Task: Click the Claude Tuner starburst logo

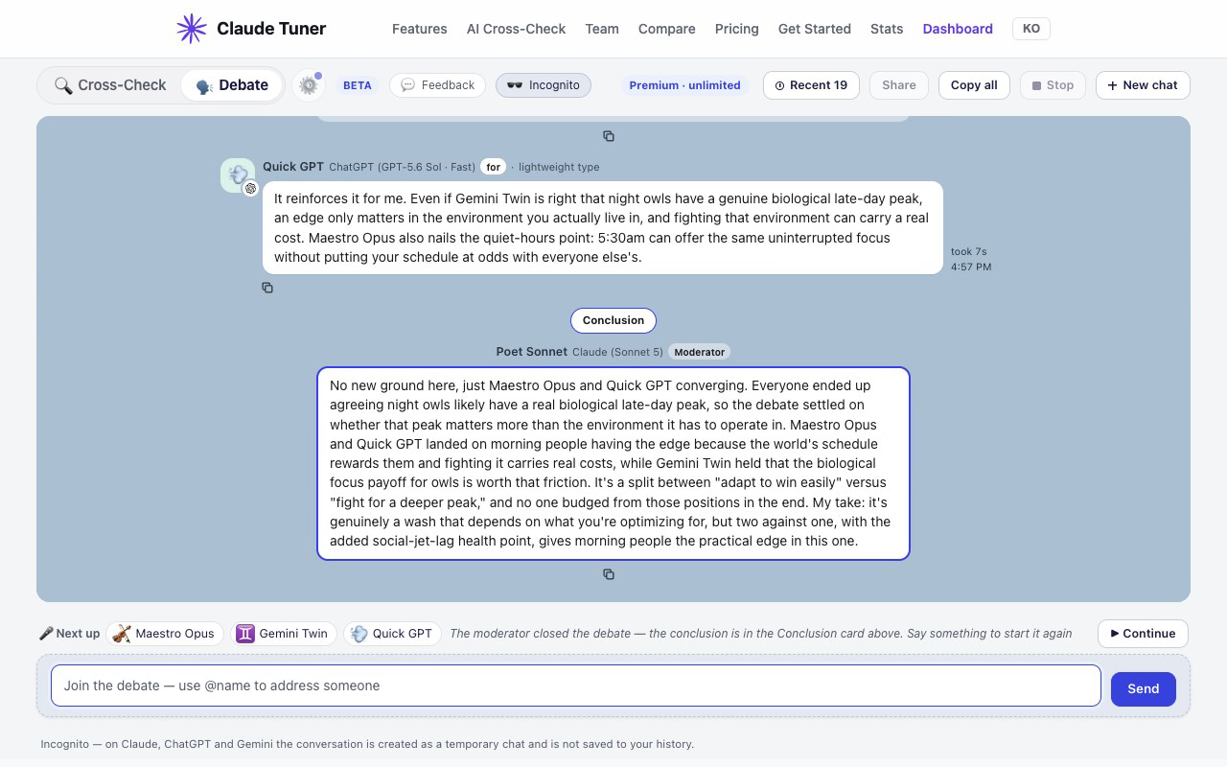Action: pos(192,29)
